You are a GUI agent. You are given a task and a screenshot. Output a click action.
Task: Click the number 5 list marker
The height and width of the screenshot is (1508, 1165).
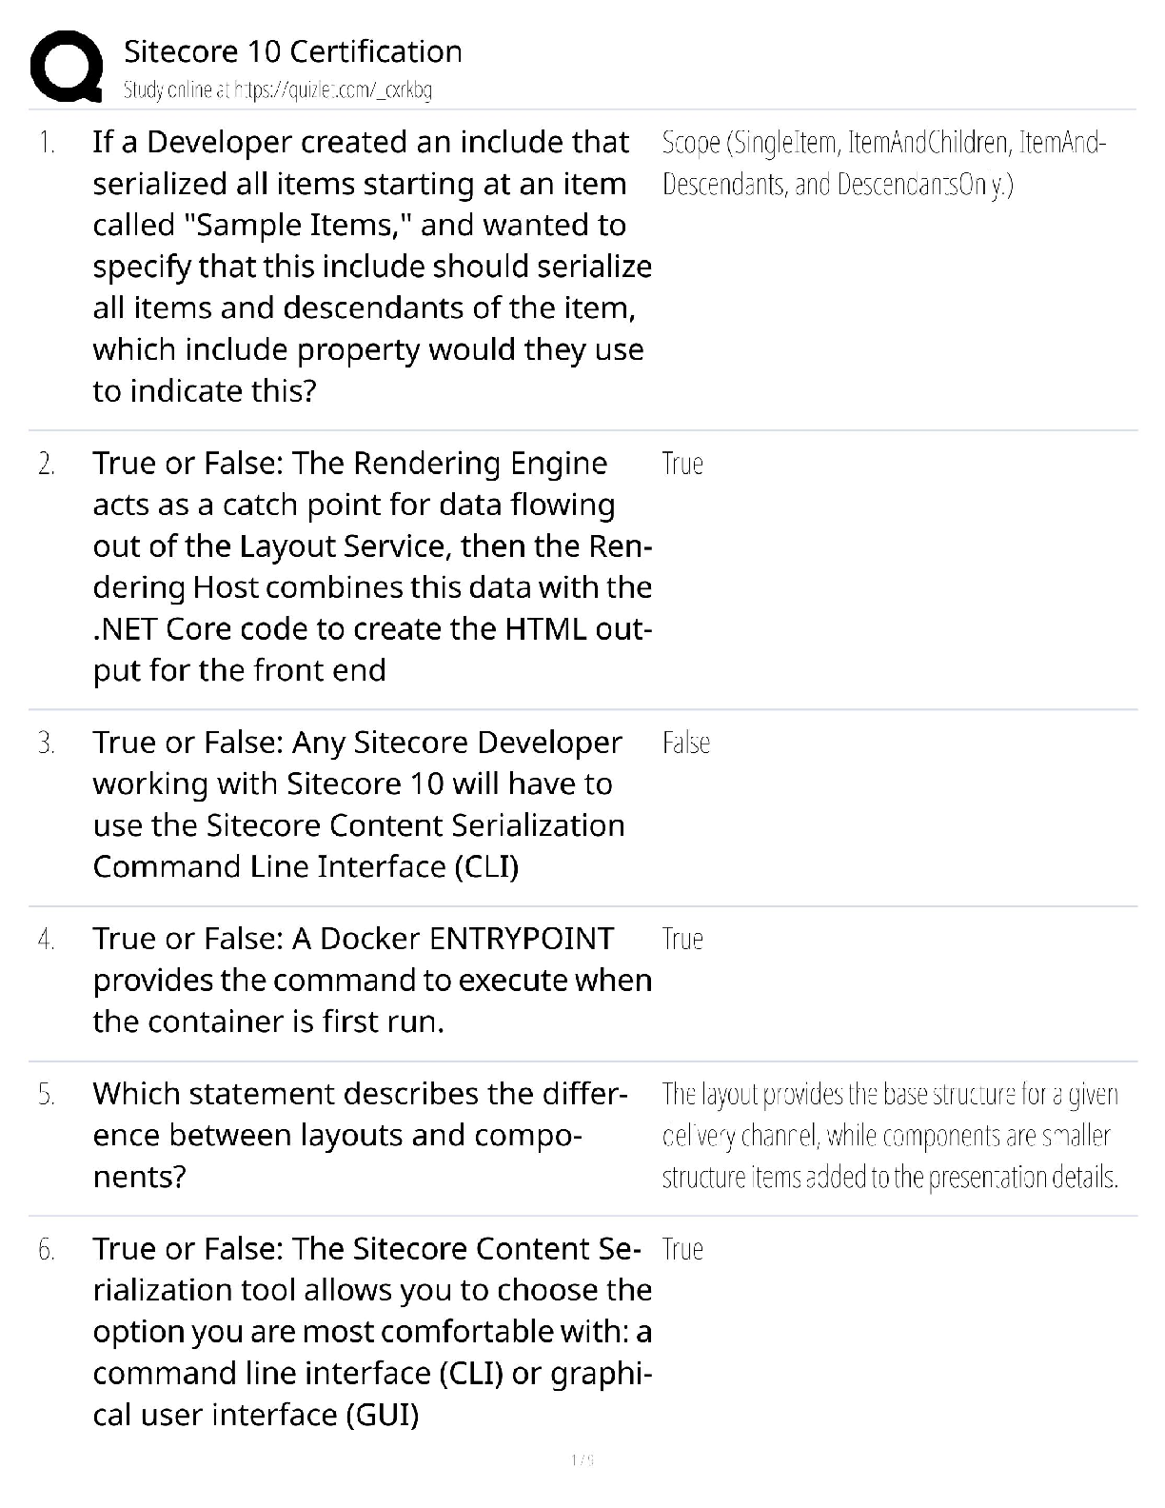tap(46, 1096)
